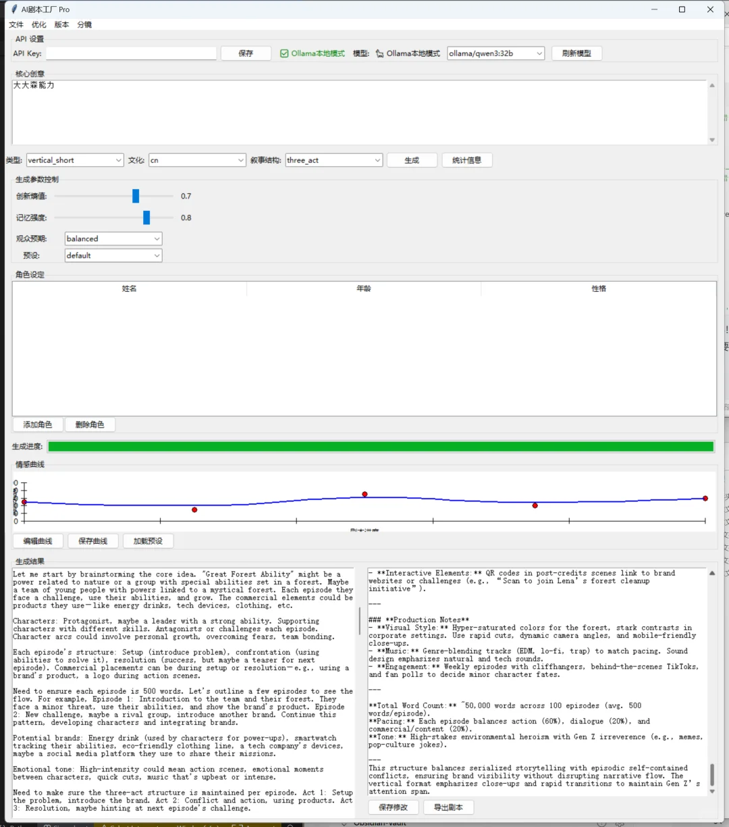Image resolution: width=729 pixels, height=827 pixels.
Task: Click the 姓名 column header
Action: click(x=130, y=289)
